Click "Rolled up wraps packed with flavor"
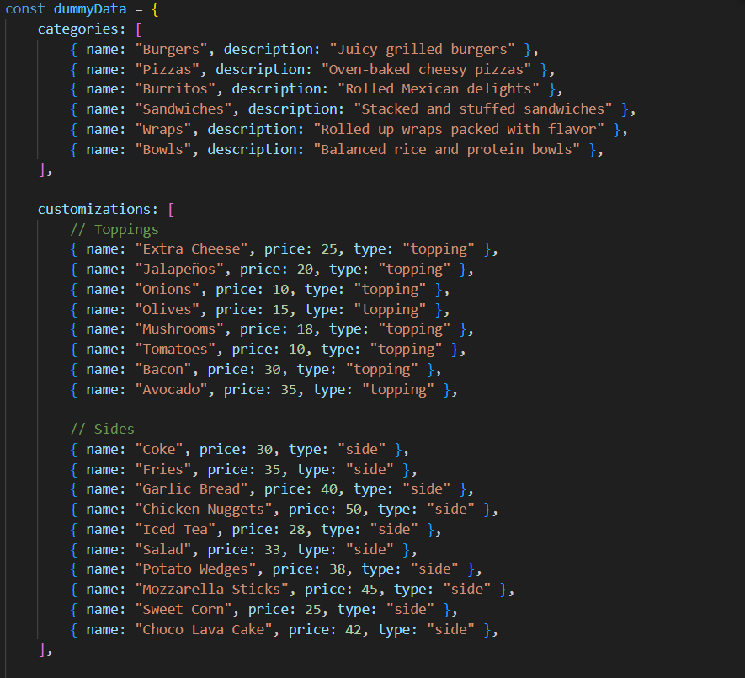Viewport: 745px width, 678px height. tap(459, 130)
